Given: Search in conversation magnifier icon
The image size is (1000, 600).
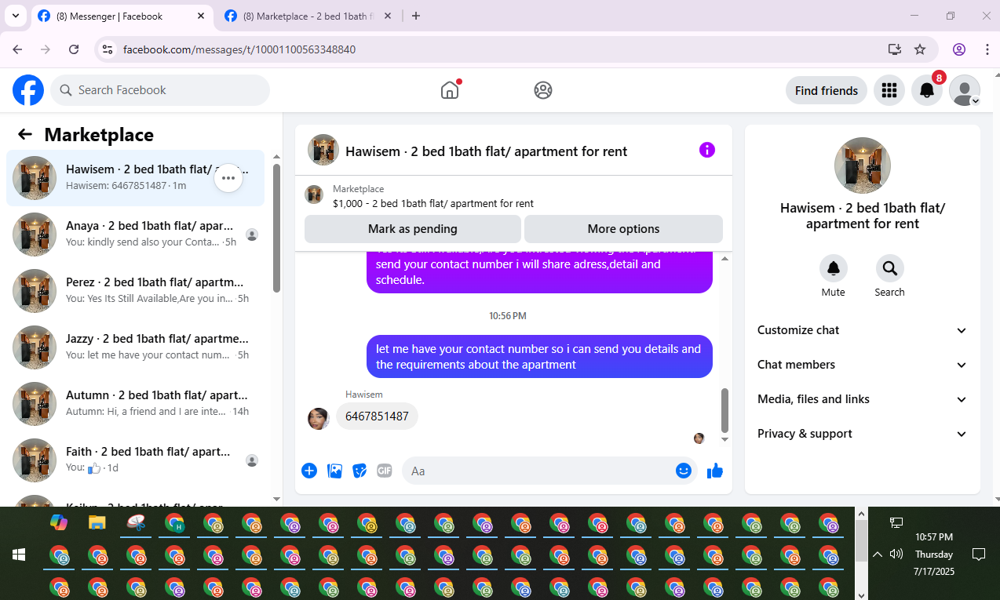Looking at the screenshot, I should (x=890, y=269).
